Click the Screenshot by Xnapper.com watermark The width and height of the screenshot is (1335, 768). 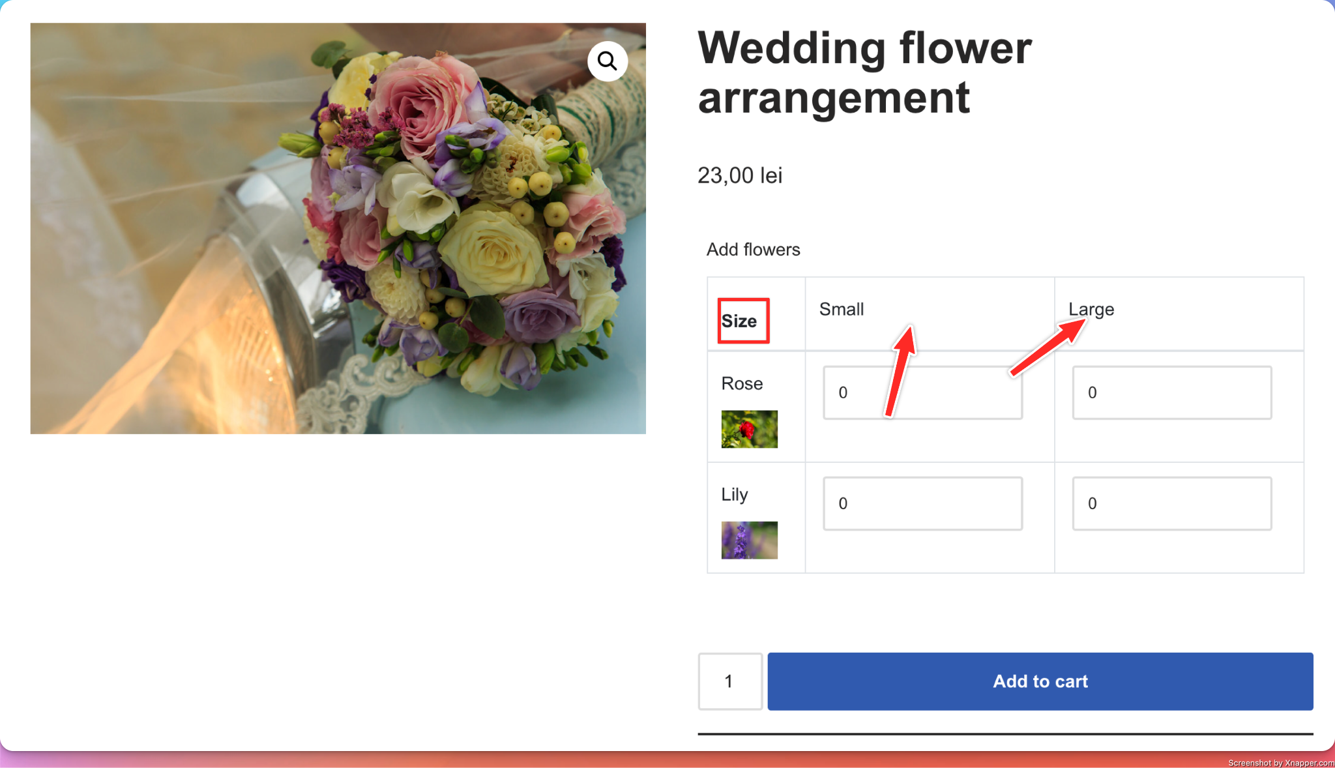pos(1280,763)
